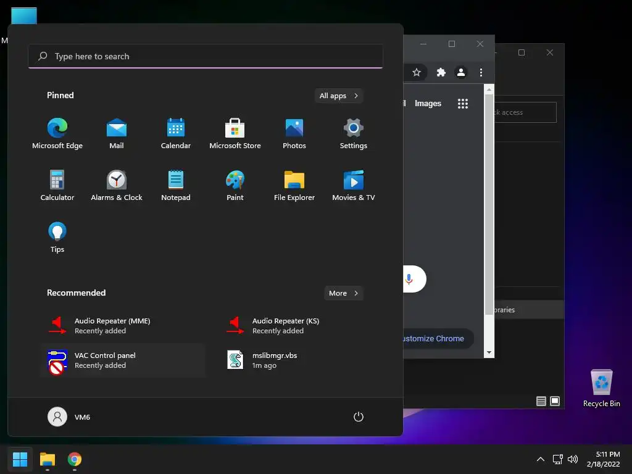Click the Images link in Chrome

point(428,104)
